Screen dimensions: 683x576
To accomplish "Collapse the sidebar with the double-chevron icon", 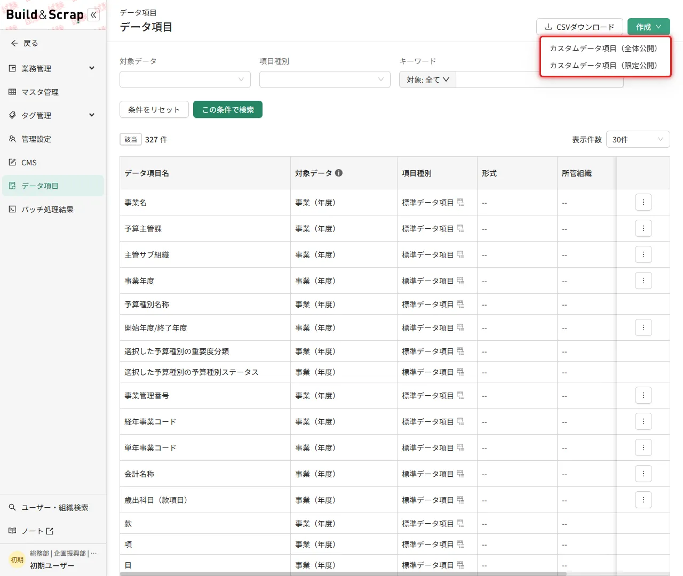I will pos(93,15).
